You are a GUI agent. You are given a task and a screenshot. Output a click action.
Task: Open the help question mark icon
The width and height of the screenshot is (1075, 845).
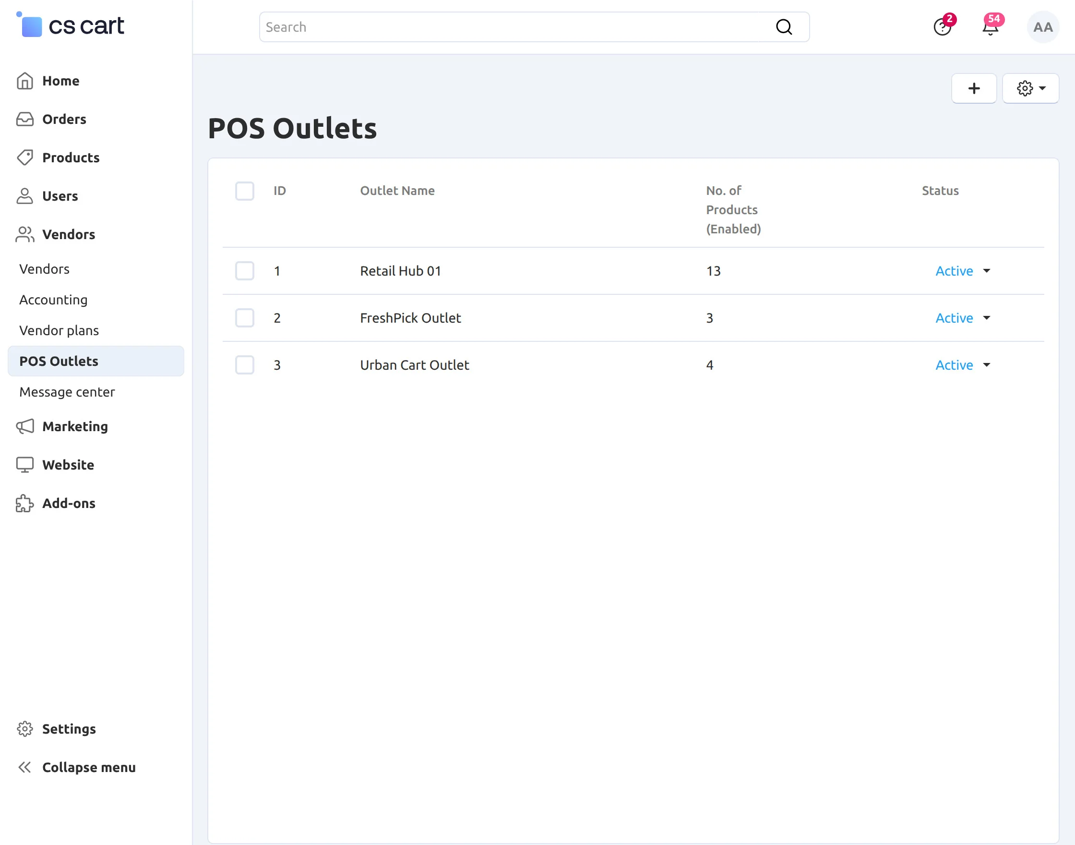pyautogui.click(x=942, y=27)
